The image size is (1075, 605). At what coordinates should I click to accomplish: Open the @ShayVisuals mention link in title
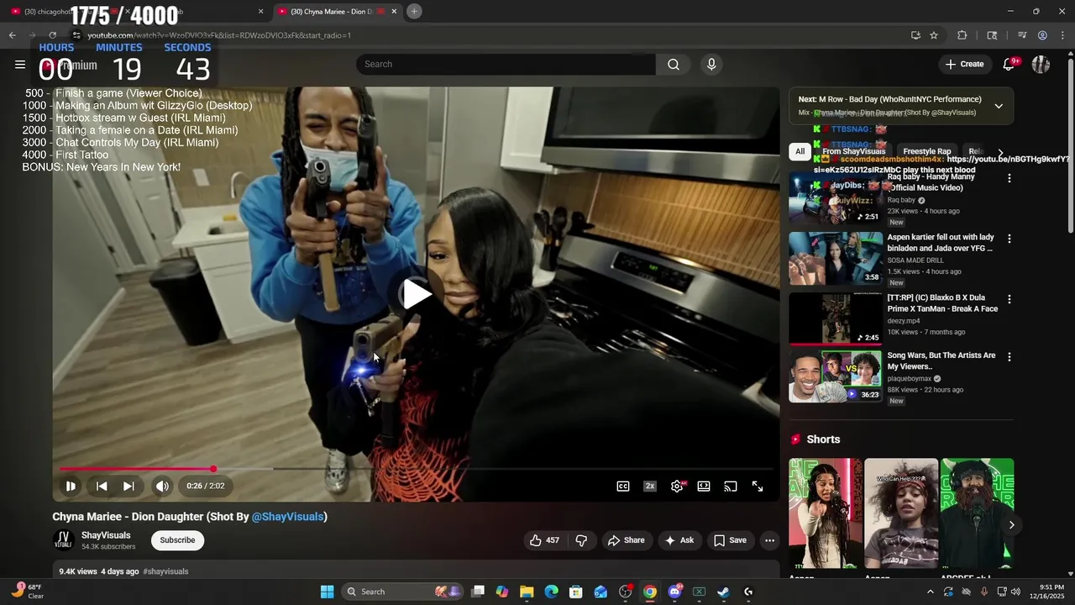(287, 517)
